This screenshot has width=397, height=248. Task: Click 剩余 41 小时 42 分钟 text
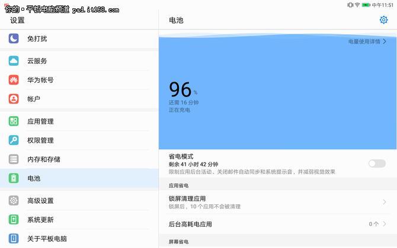[193, 164]
